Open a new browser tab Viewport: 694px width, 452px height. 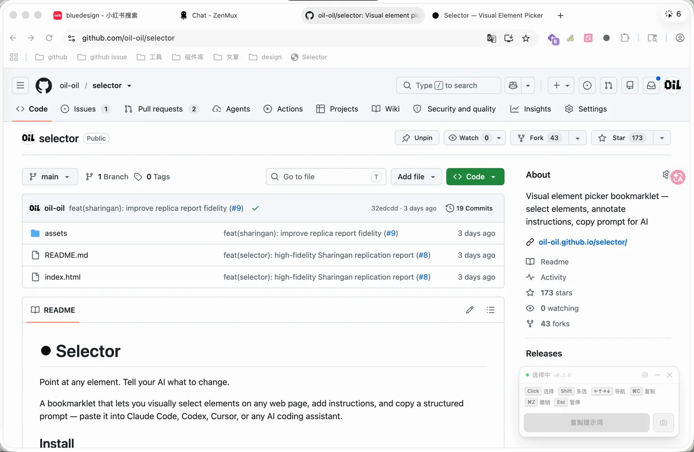560,15
